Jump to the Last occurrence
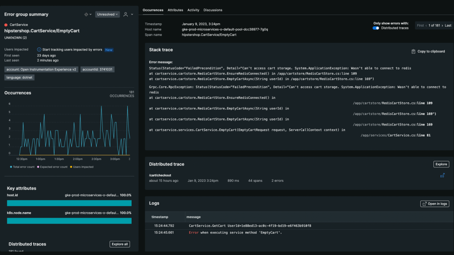 click(x=448, y=25)
